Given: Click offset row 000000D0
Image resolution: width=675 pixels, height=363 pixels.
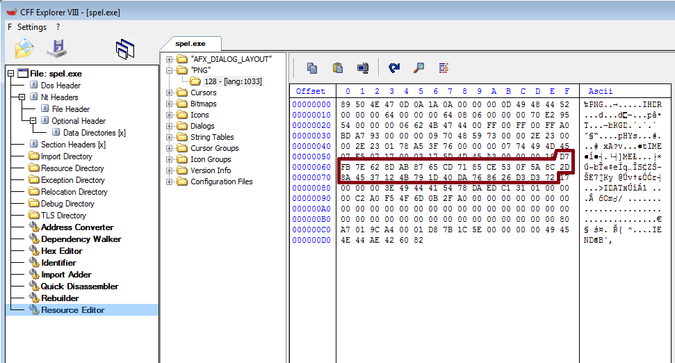Looking at the screenshot, I should click(x=311, y=240).
